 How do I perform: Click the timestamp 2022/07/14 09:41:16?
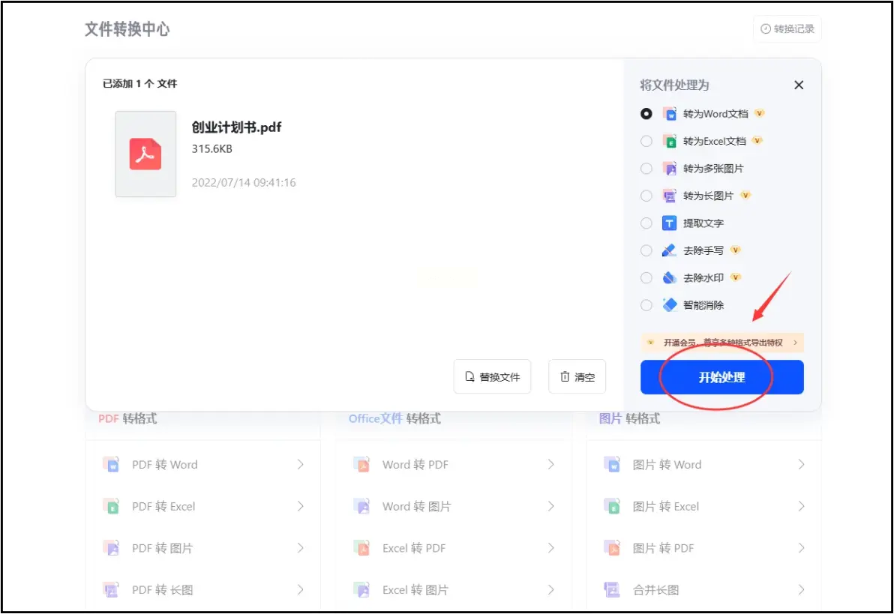coord(244,182)
